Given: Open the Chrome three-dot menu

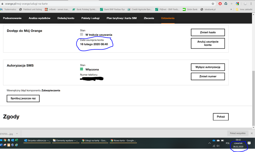Looking at the screenshot, I should coord(251,4).
